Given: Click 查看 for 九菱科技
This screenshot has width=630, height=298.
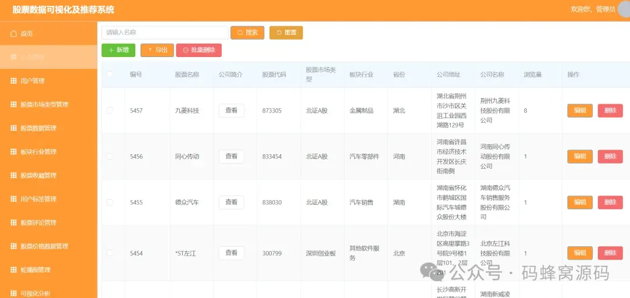Looking at the screenshot, I should click(x=232, y=111).
